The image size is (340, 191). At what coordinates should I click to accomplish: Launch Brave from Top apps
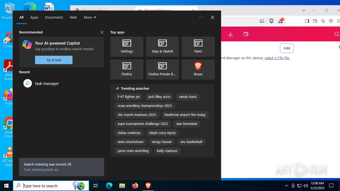tap(198, 70)
